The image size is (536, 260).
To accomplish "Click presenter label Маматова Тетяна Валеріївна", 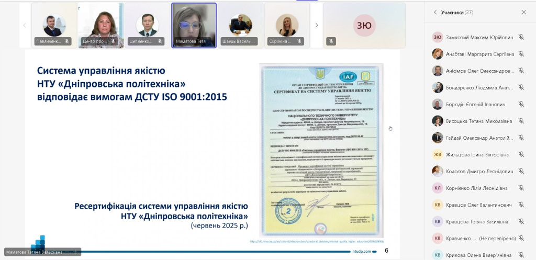I will click(34, 252).
